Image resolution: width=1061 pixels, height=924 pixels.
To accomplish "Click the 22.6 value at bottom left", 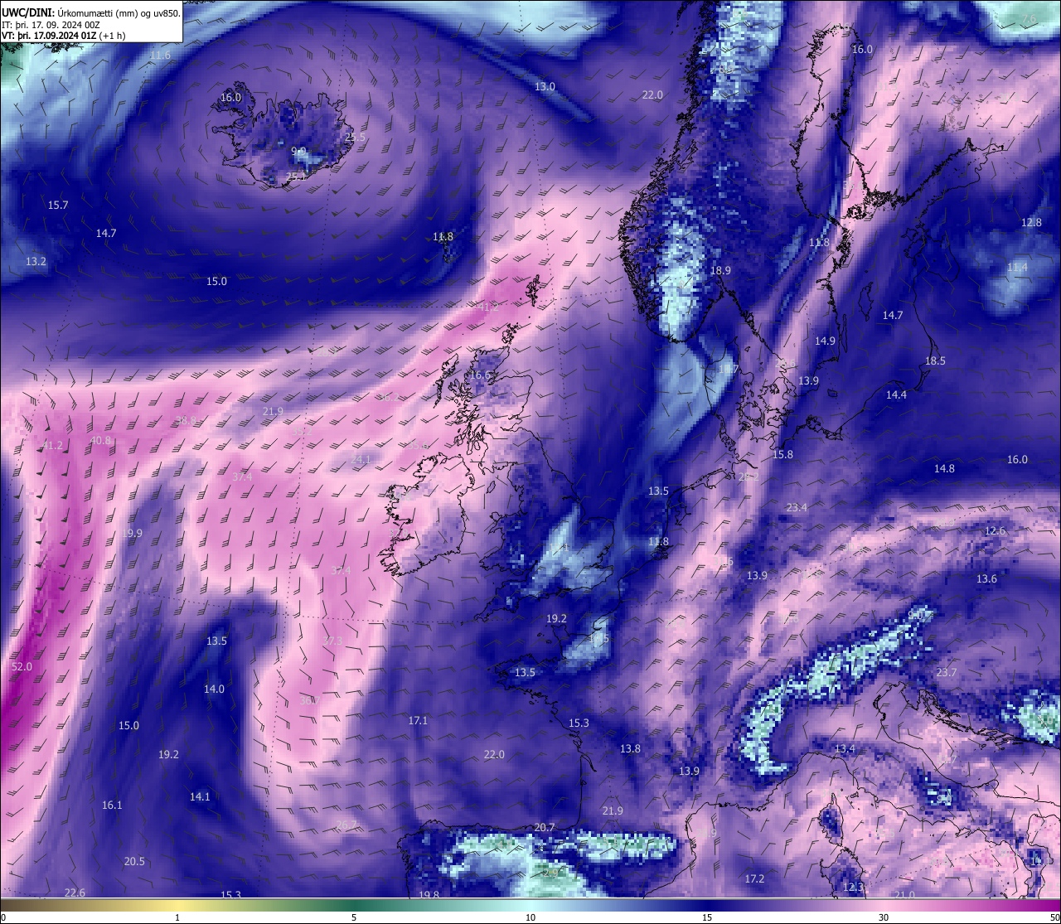I will [x=75, y=892].
